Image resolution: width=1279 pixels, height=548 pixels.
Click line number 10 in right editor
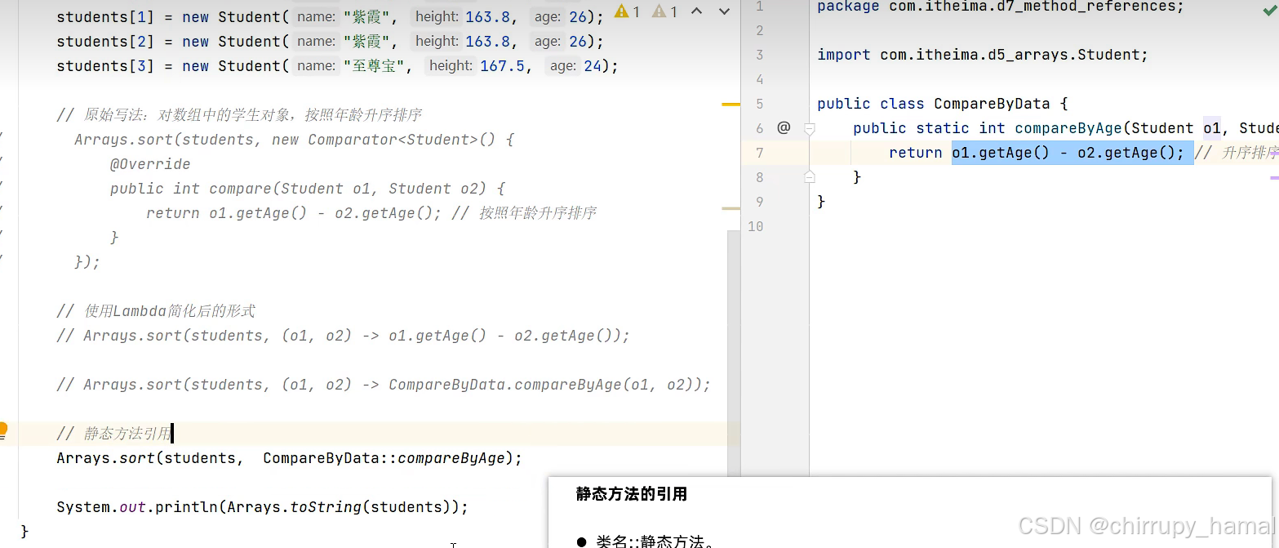tap(756, 226)
